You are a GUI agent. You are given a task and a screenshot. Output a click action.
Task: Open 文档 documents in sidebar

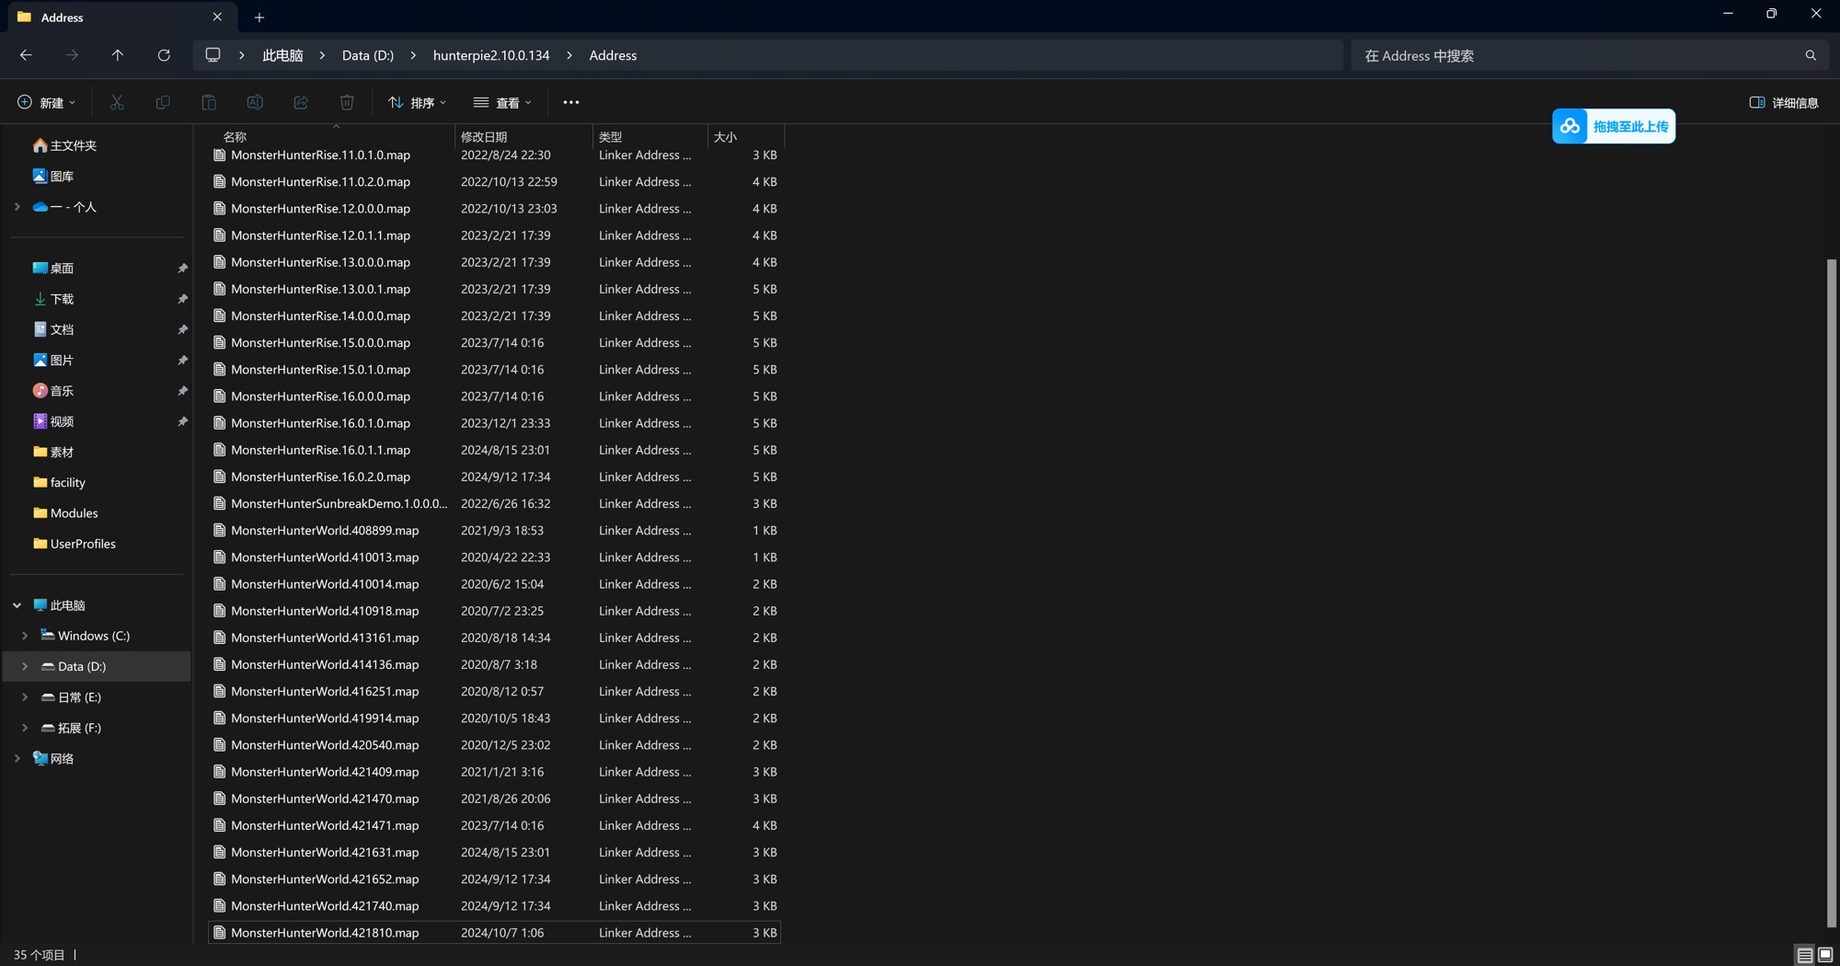click(x=53, y=329)
